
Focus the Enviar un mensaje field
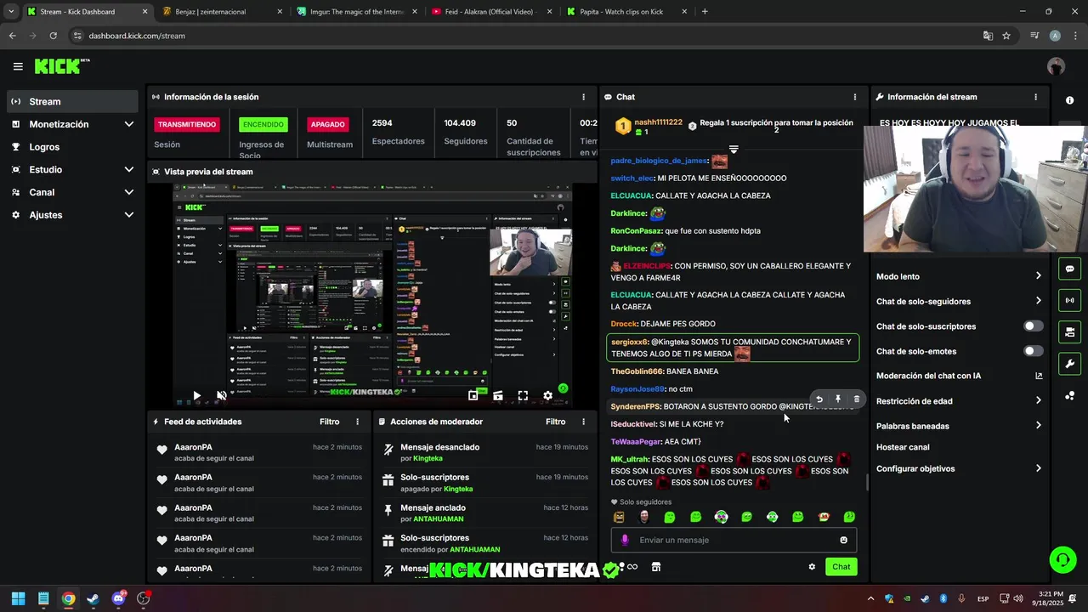[x=734, y=540]
